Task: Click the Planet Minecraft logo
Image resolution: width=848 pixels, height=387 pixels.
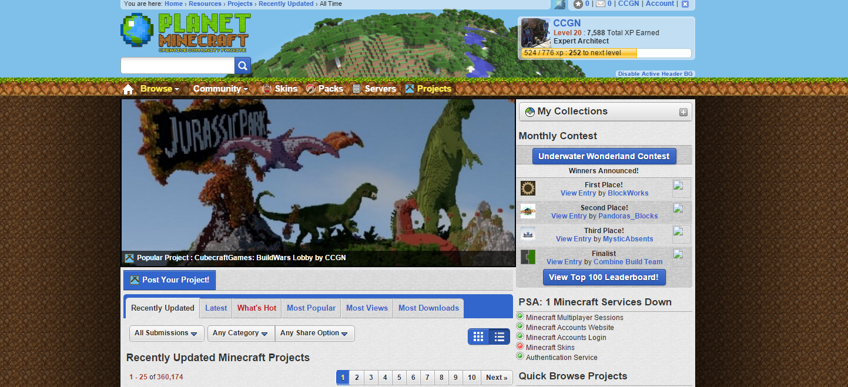Action: pyautogui.click(x=185, y=33)
